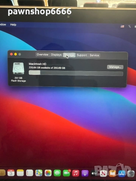Open Calendar from the Dock

tap(11, 173)
